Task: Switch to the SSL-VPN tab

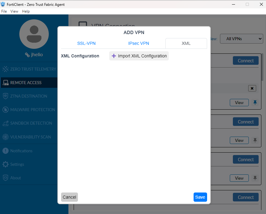Action: 86,44
